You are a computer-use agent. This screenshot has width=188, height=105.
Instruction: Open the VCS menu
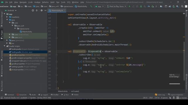click(69, 2)
